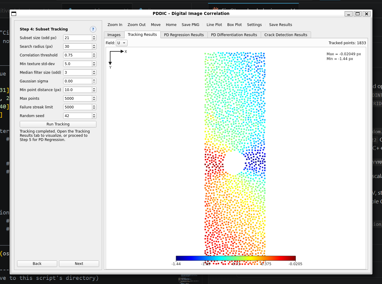Screen dimensions: 382x284
Task: Open the PDDIC window menu icon
Action: (x=14, y=13)
